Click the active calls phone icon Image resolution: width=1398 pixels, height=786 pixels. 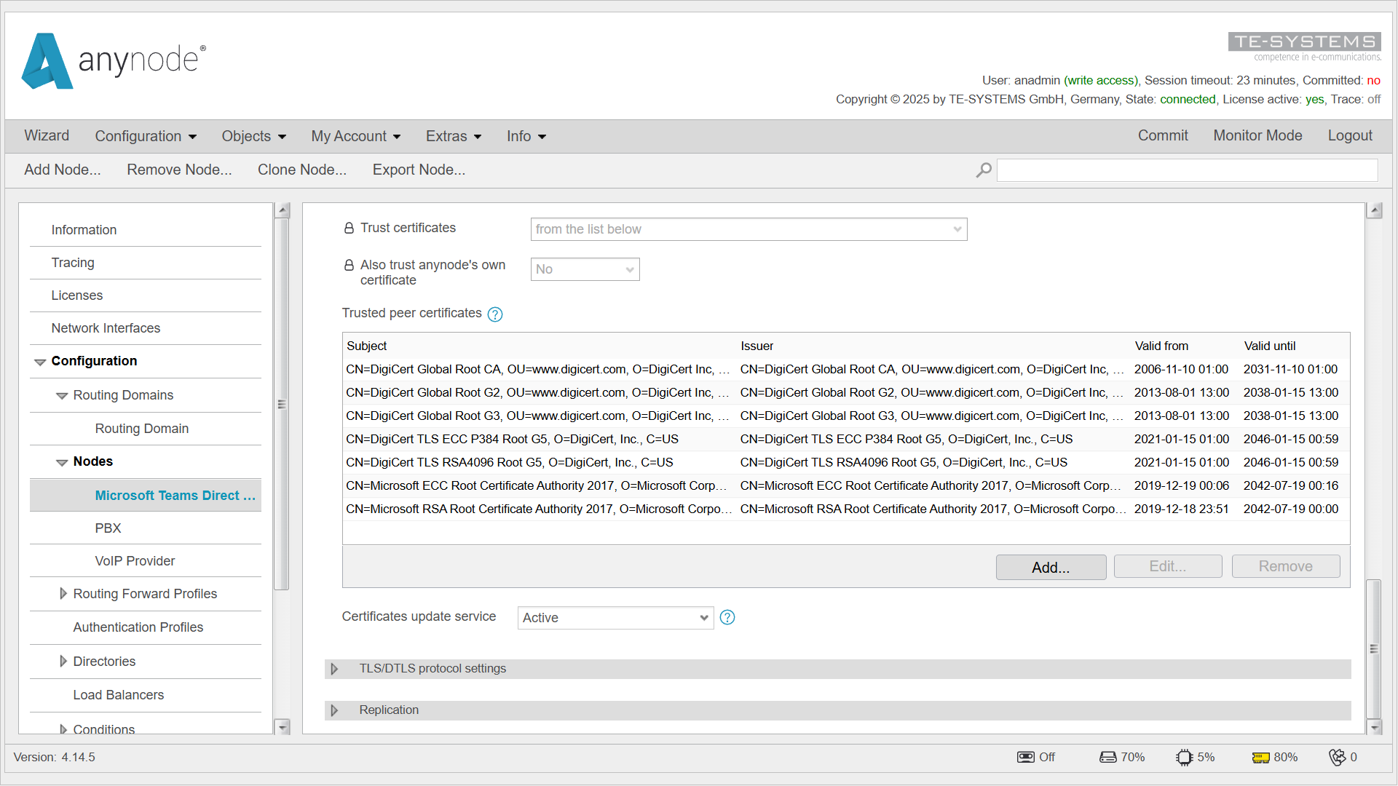click(x=1337, y=758)
